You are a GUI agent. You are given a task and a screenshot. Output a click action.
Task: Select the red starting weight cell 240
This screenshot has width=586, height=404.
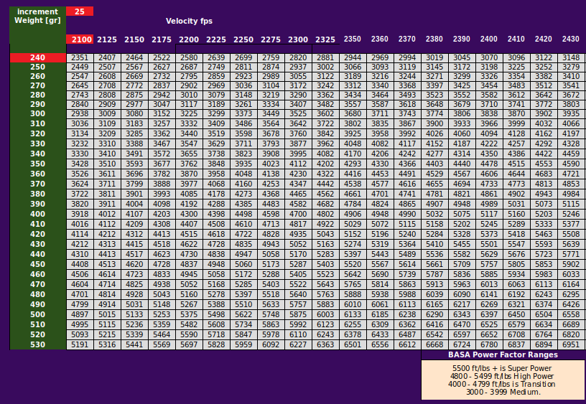pos(37,57)
